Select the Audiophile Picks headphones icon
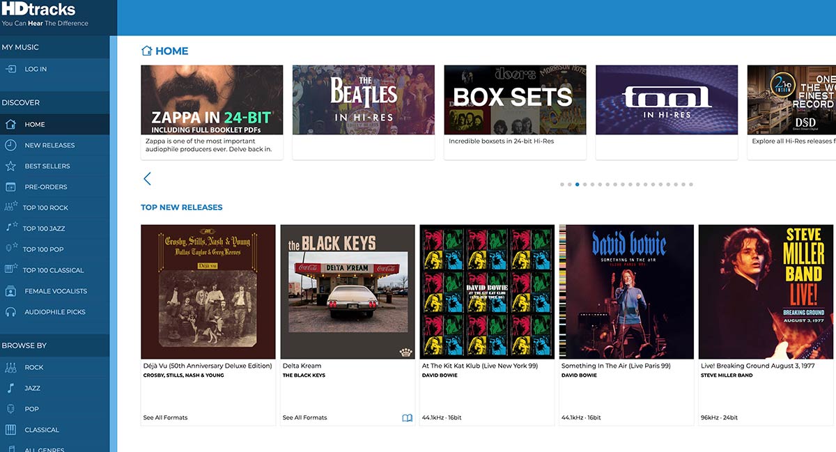The height and width of the screenshot is (452, 836). [10, 312]
